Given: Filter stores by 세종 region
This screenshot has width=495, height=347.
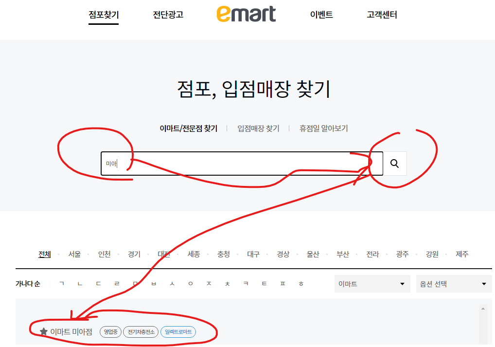Looking at the screenshot, I should (x=194, y=254).
